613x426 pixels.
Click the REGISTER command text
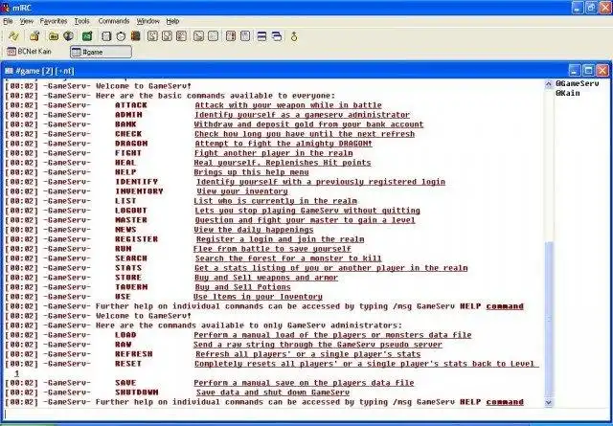pos(136,239)
